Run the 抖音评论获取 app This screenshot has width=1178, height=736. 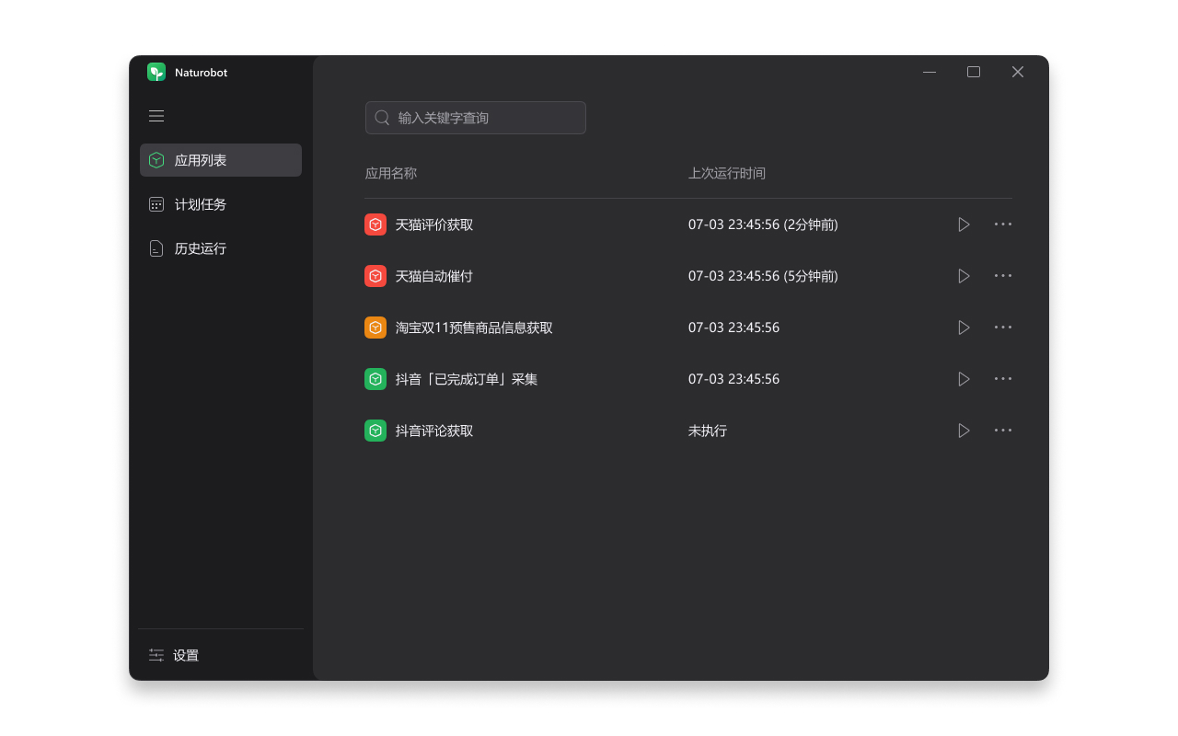tap(964, 431)
